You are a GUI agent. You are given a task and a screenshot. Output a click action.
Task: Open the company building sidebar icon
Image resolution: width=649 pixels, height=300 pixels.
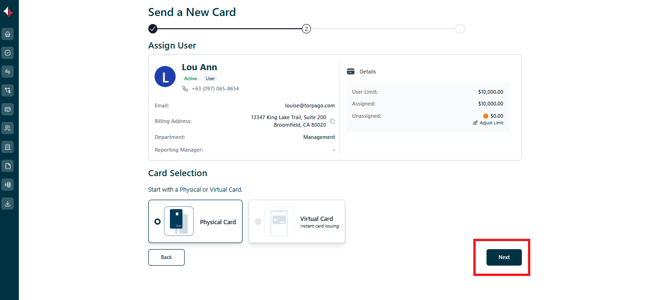click(x=8, y=147)
